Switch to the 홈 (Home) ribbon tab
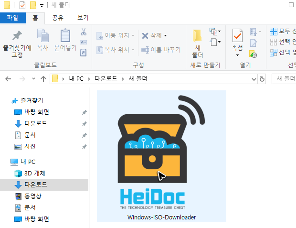The width and height of the screenshot is (296, 228). click(35, 18)
